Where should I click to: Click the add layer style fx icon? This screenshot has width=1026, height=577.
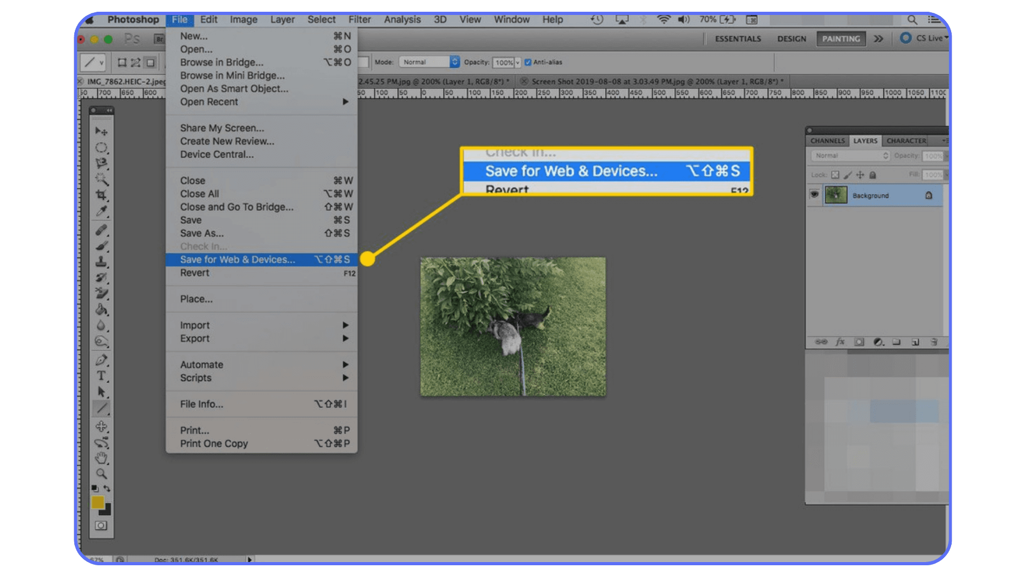840,342
